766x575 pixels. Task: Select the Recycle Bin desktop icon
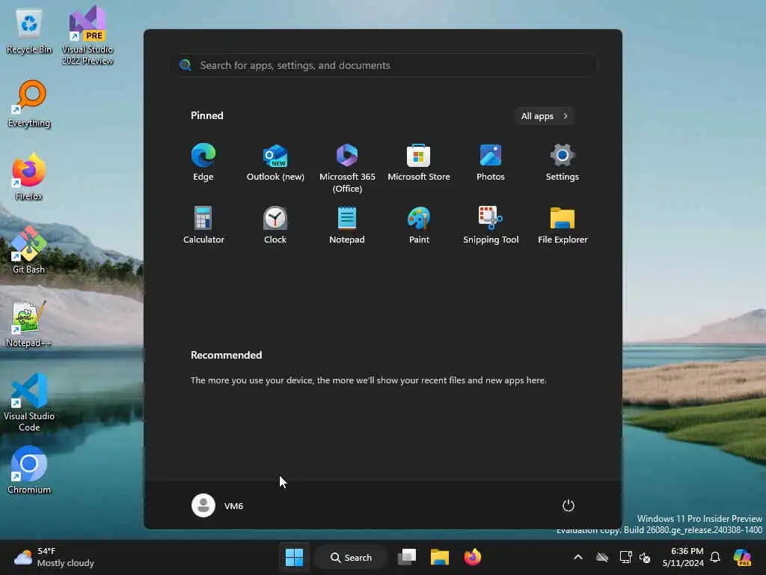[x=29, y=31]
